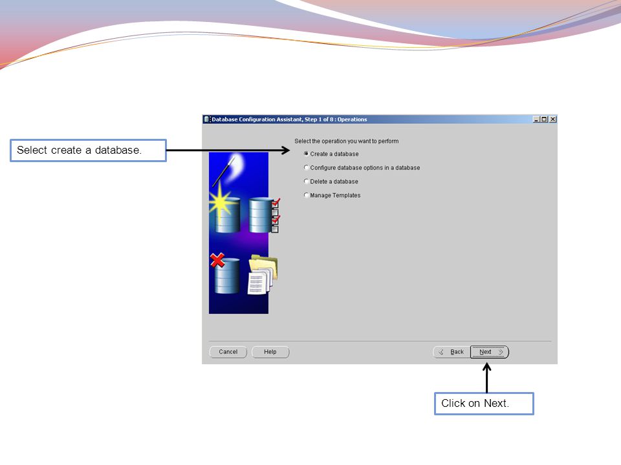Go back with the Back button
Image resolution: width=621 pixels, height=465 pixels.
452,352
